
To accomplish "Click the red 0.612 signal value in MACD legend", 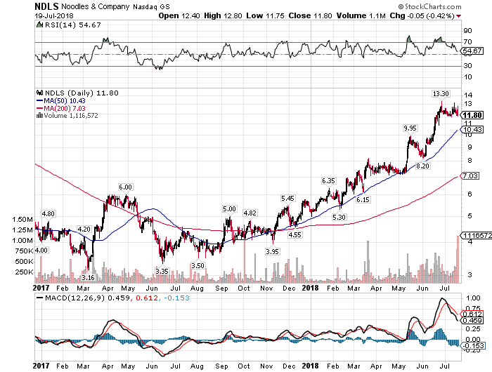I will pyautogui.click(x=146, y=298).
